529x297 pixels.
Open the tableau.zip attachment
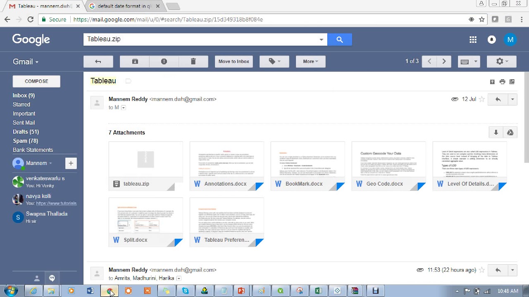click(x=145, y=166)
